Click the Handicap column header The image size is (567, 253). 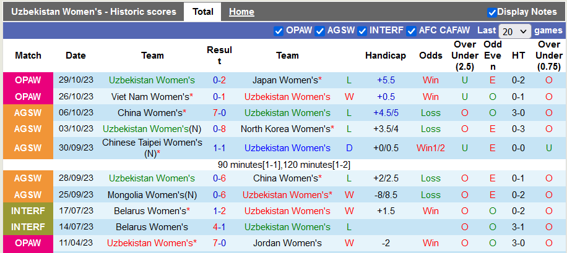click(x=385, y=56)
